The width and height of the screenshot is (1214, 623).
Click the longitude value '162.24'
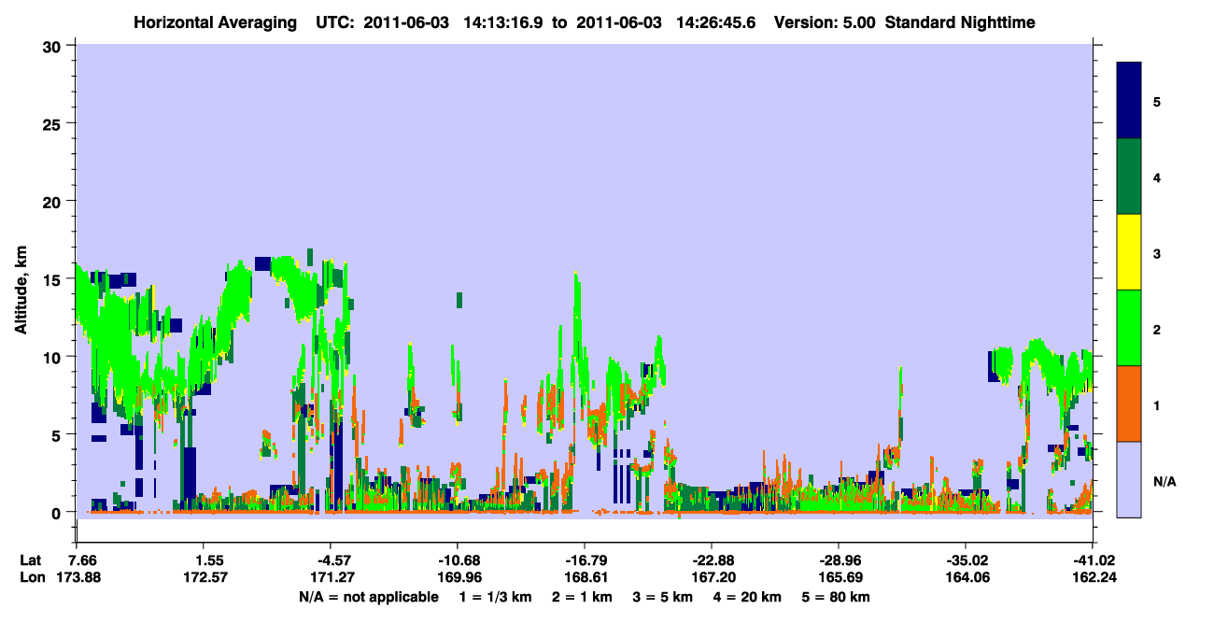pos(1094,577)
